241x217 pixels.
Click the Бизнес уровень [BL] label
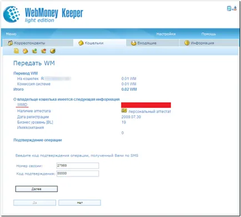(x=35, y=122)
